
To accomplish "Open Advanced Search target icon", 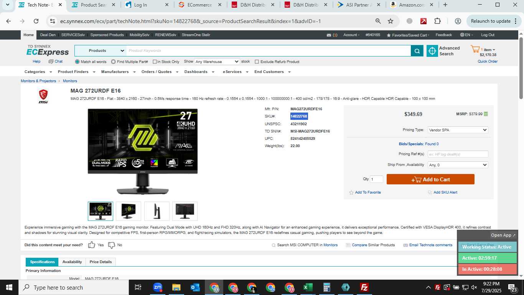I will tap(432, 51).
